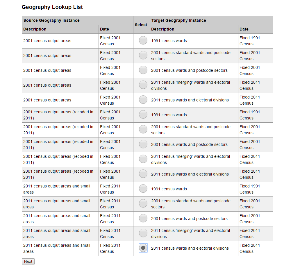Choose recoded 2001 areas to 2001 census wards radio
300x270 pixels.
(143, 144)
